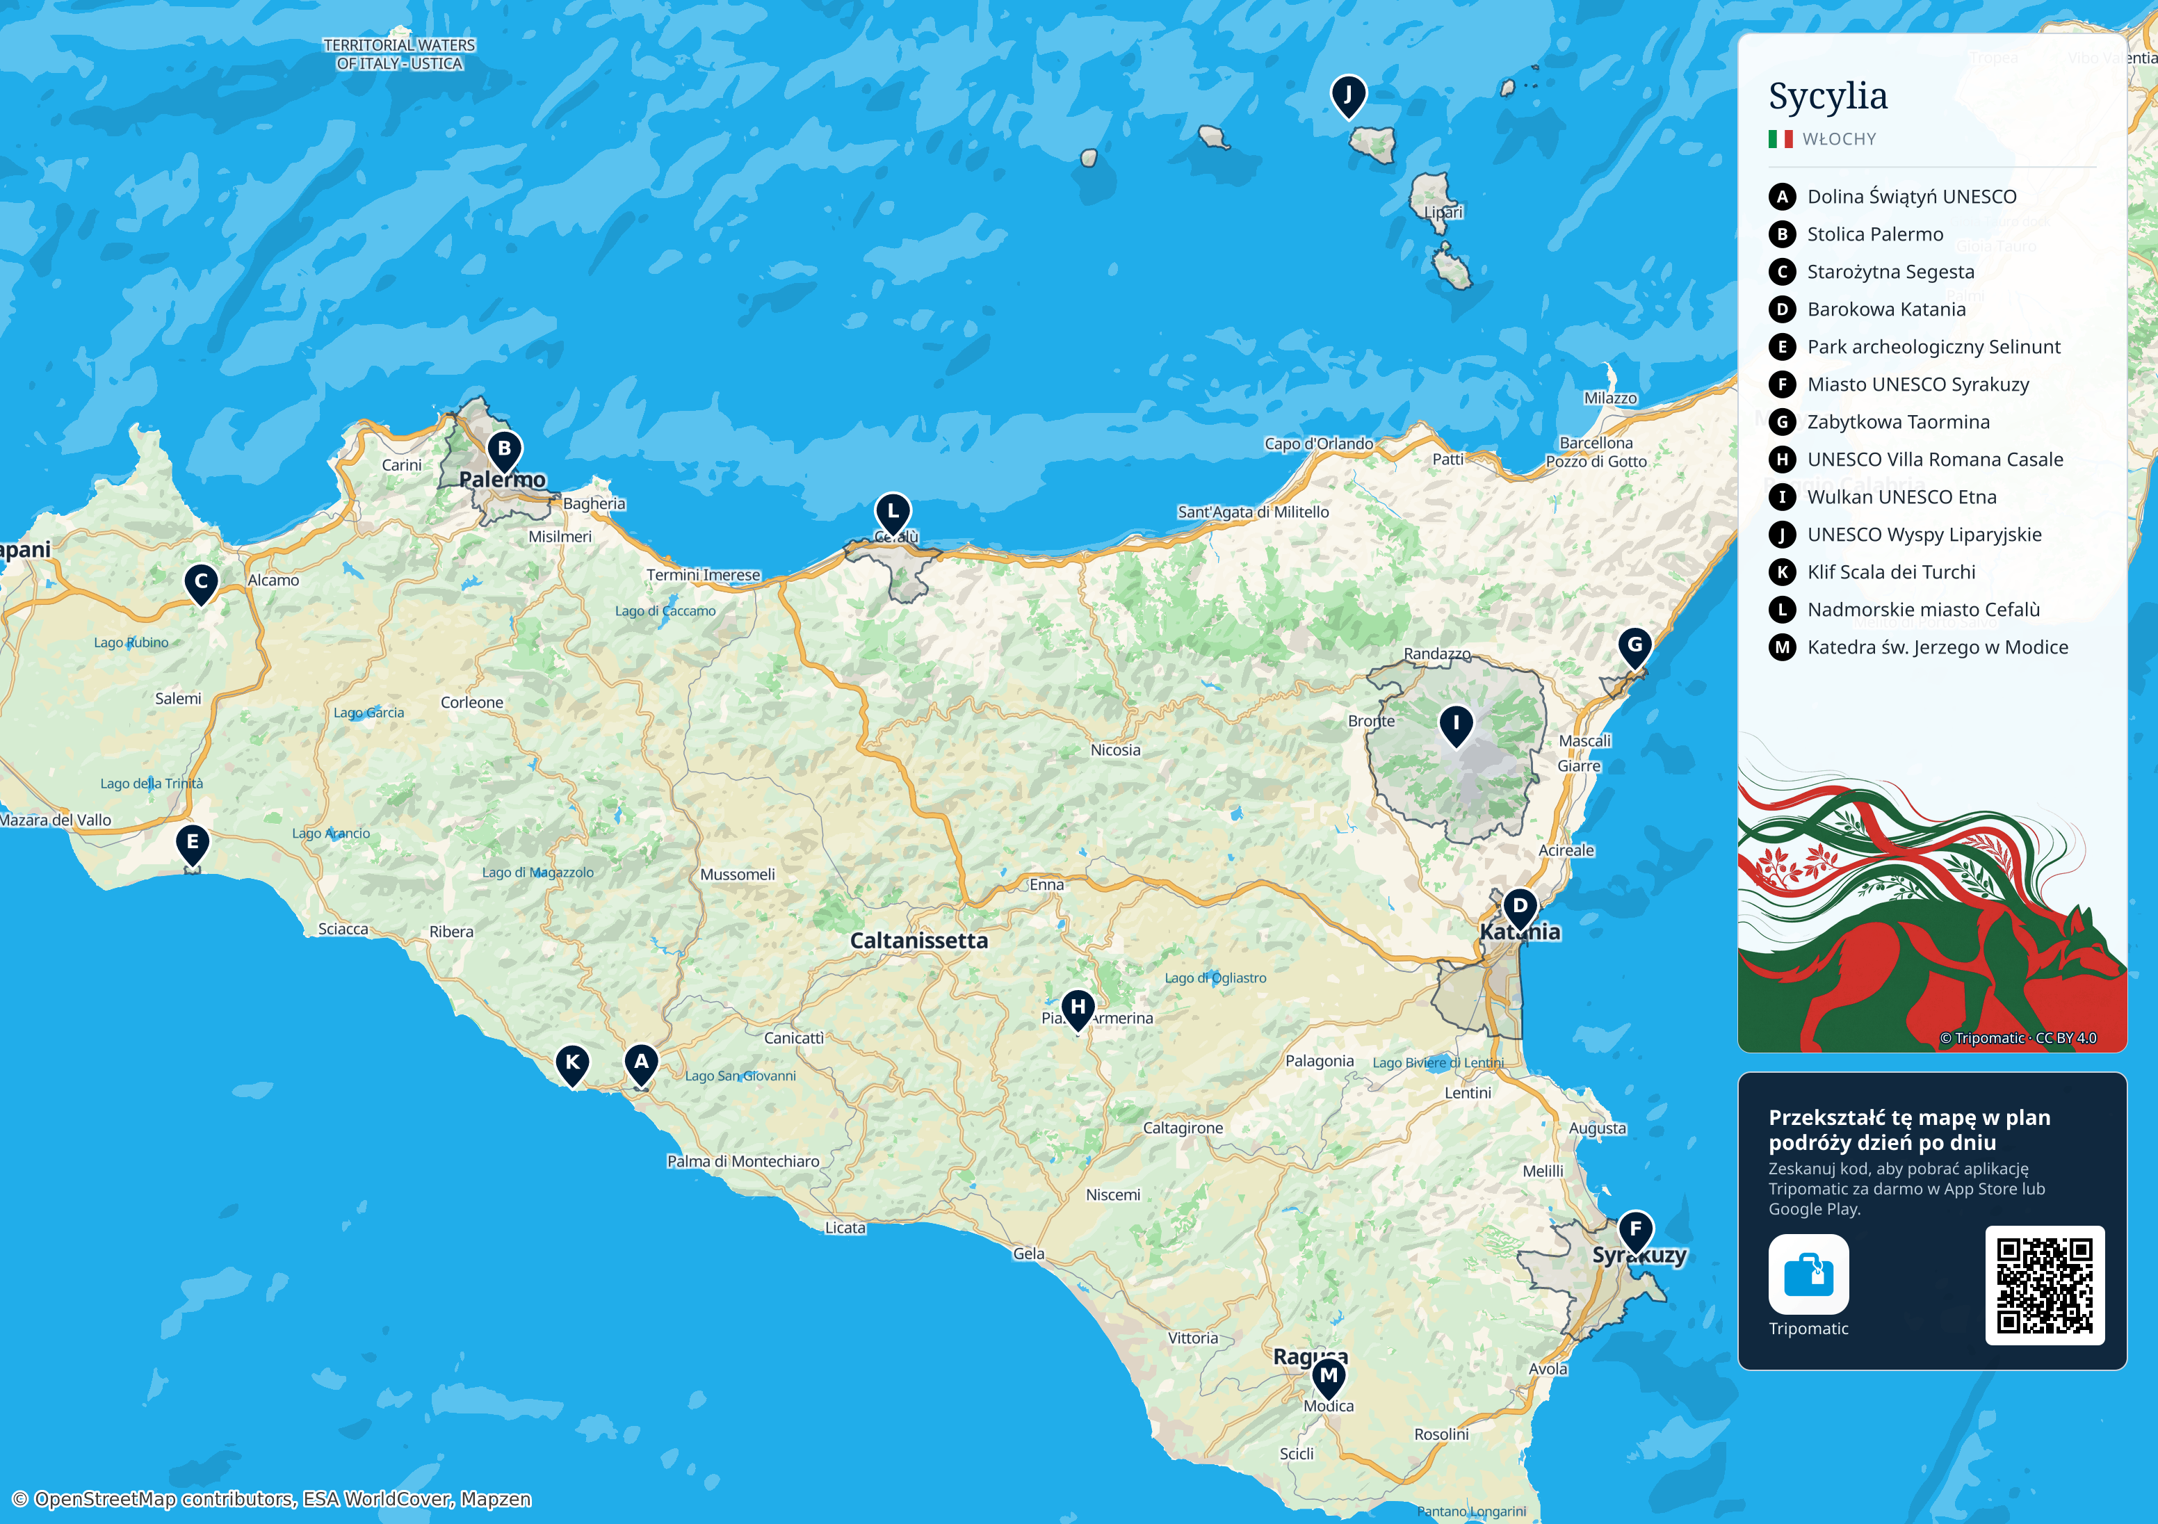Viewport: 2158px width, 1524px height.
Task: Select the legend circle badge J
Action: tap(1782, 535)
